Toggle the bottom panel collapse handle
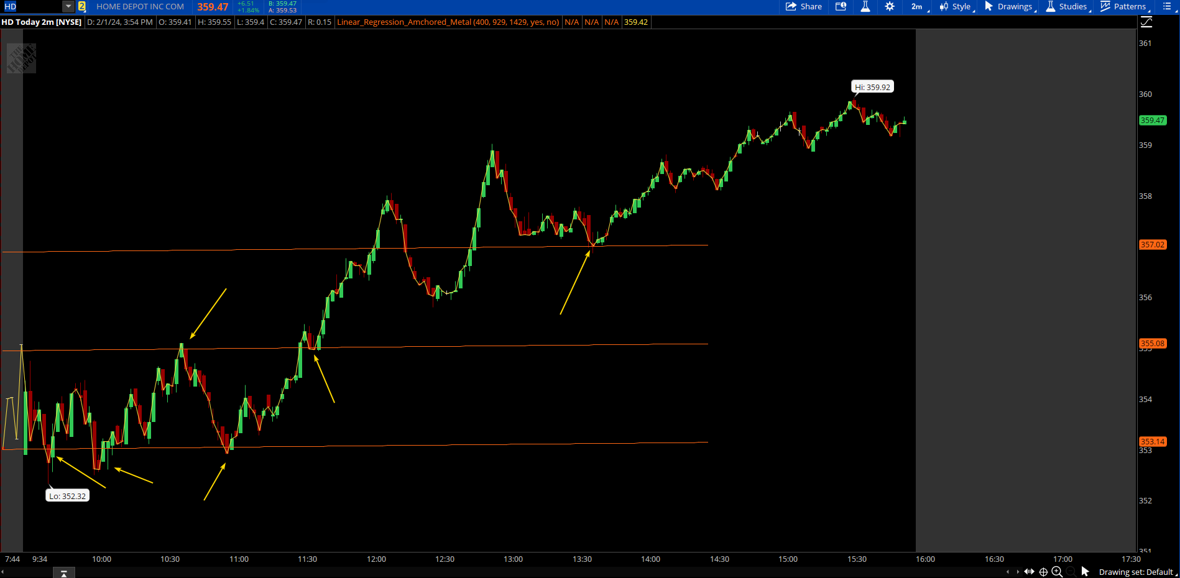1180x578 pixels. point(63,573)
